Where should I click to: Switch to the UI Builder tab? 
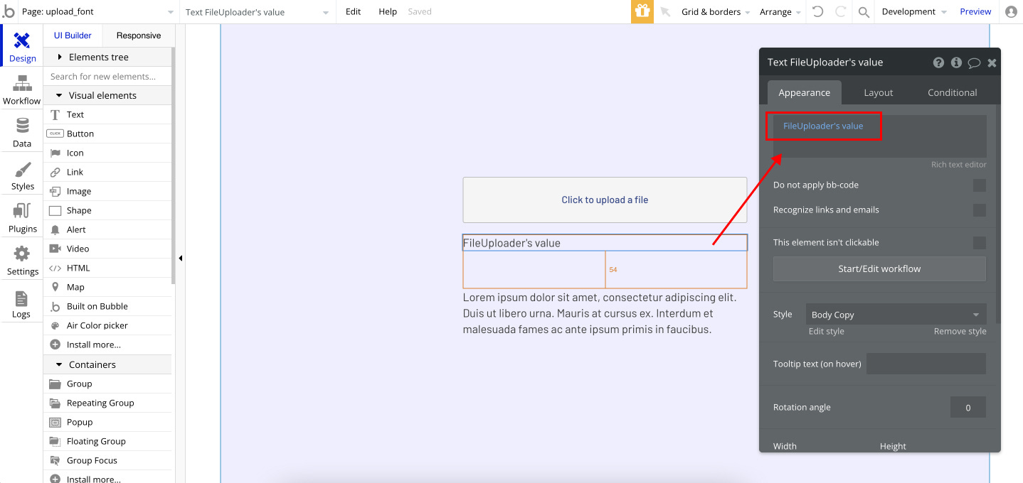coord(73,36)
